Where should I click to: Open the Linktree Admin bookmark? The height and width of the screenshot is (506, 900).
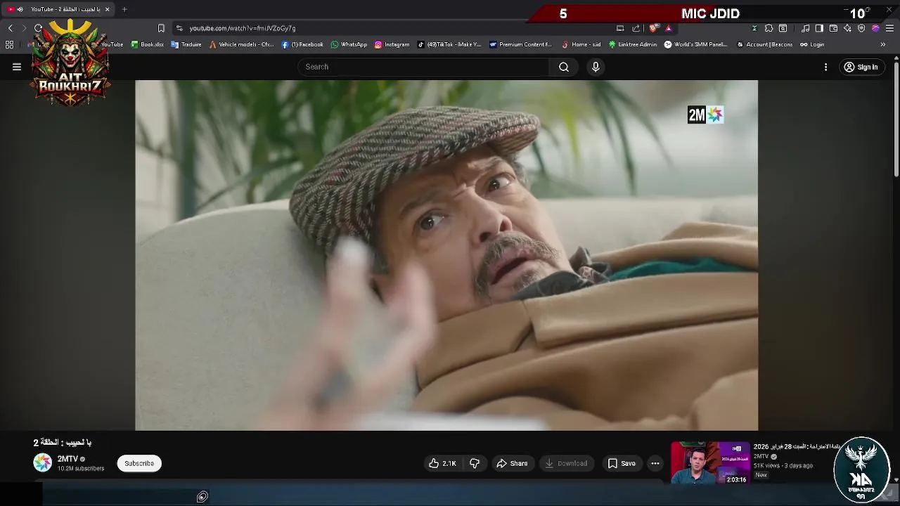tap(633, 44)
